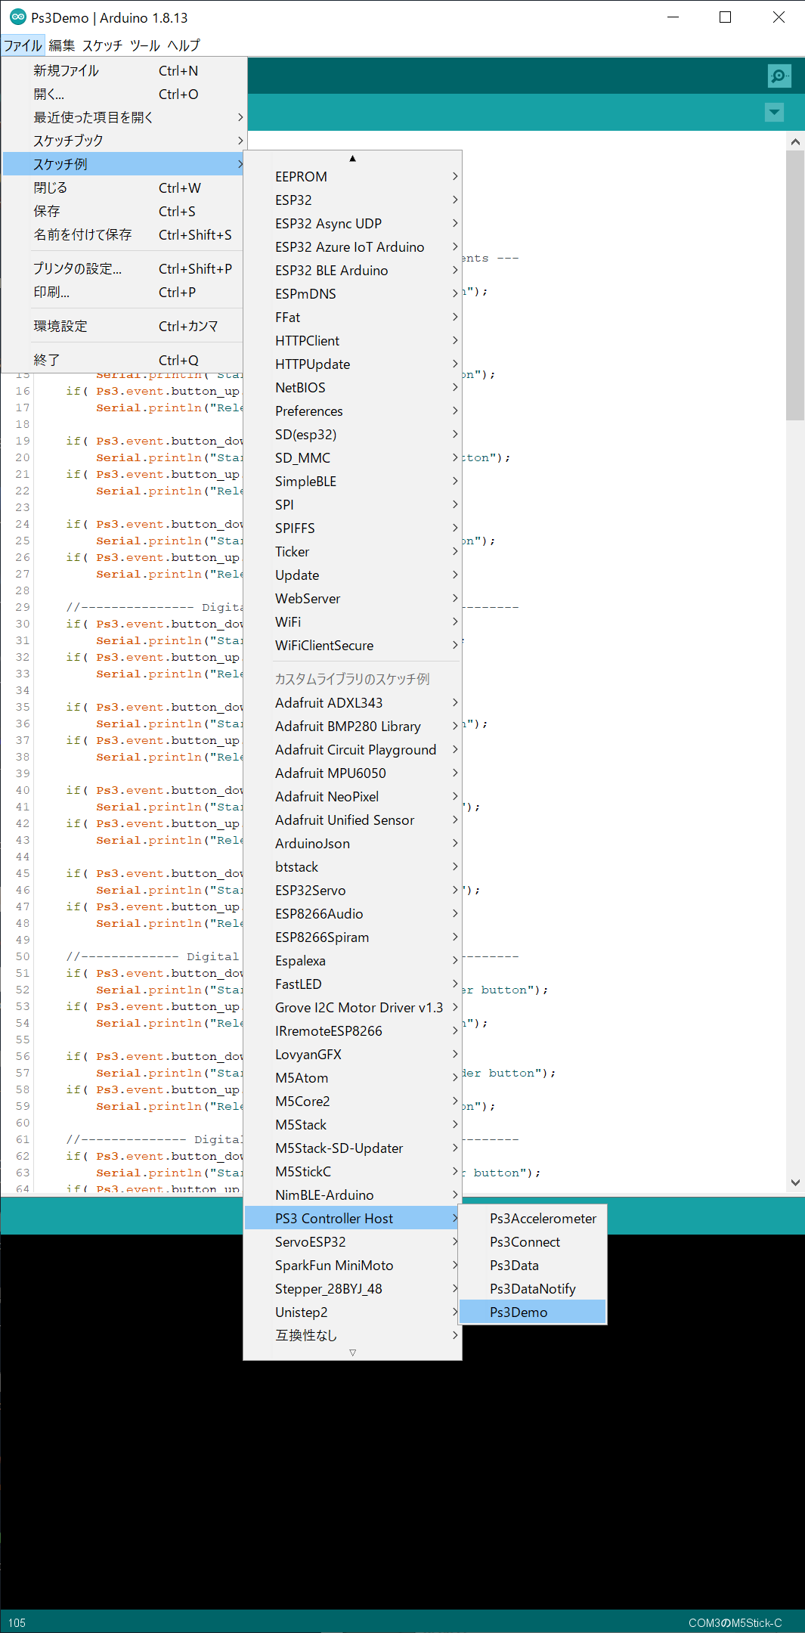Screen dimensions: 805x1633
Task: Expand ESP32 examples submenu
Action: (352, 200)
